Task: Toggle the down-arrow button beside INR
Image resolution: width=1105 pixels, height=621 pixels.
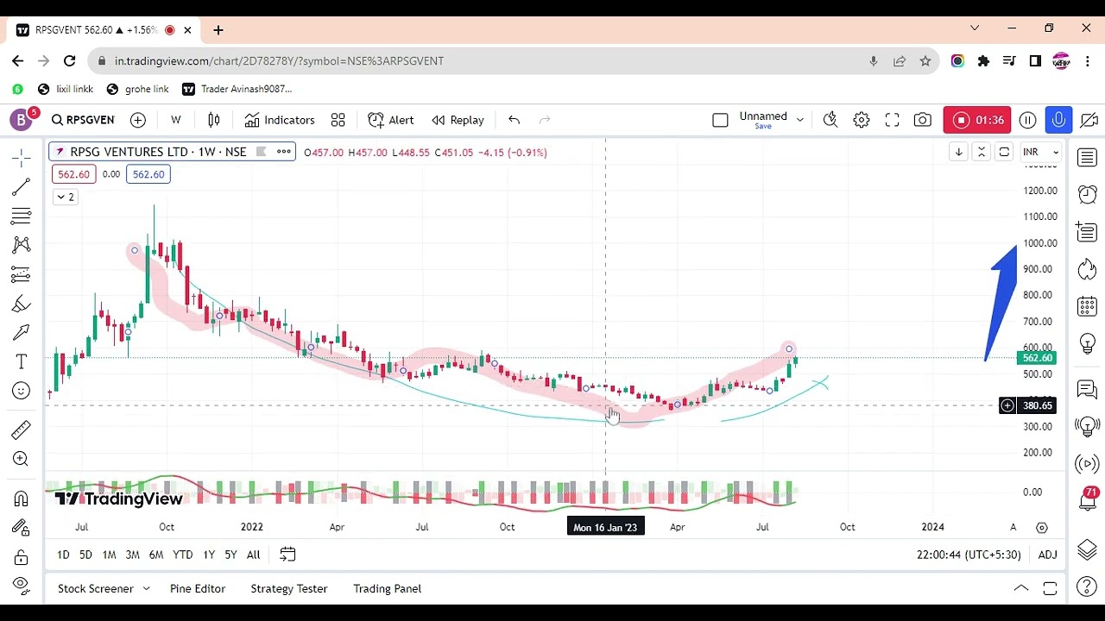Action: tap(958, 152)
